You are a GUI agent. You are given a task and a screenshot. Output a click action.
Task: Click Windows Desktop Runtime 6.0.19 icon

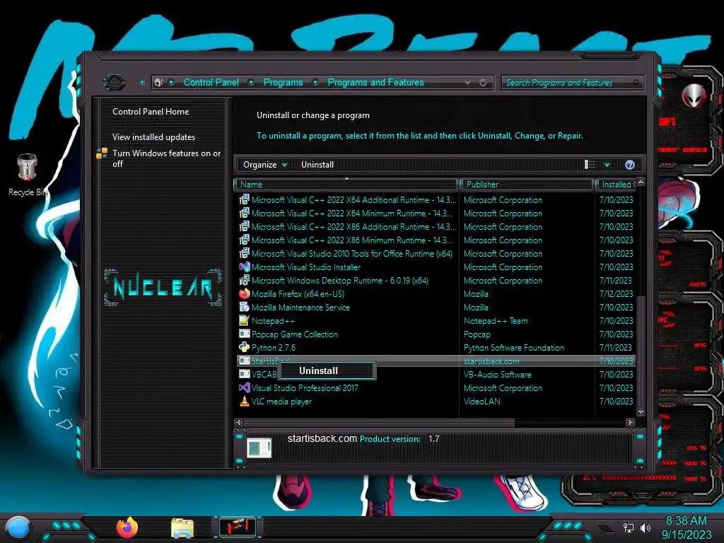pos(244,280)
